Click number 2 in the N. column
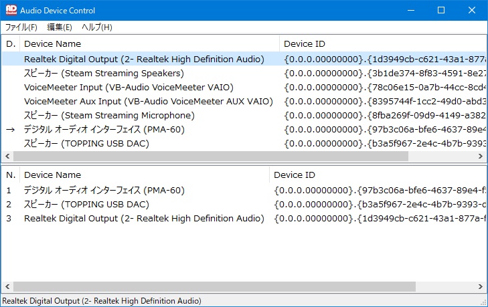Image resolution: width=488 pixels, height=307 pixels. point(9,205)
